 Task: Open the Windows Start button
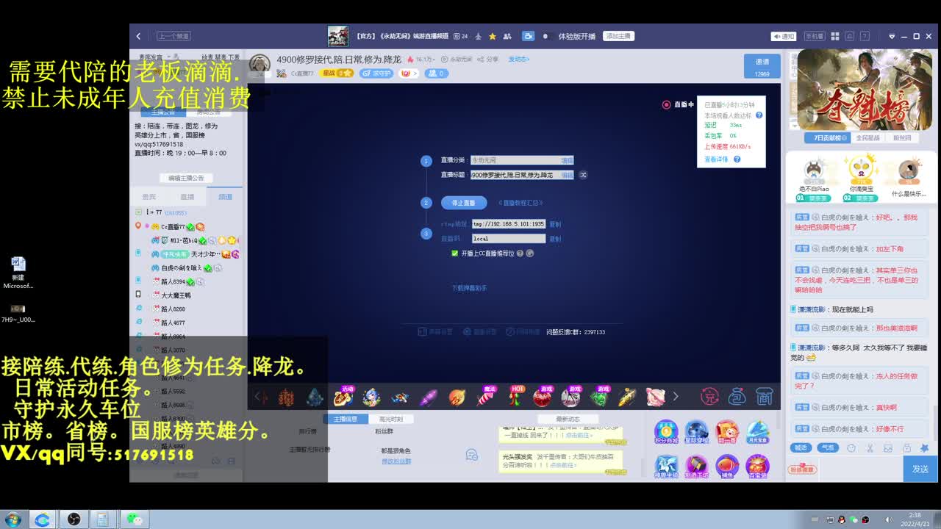click(13, 519)
